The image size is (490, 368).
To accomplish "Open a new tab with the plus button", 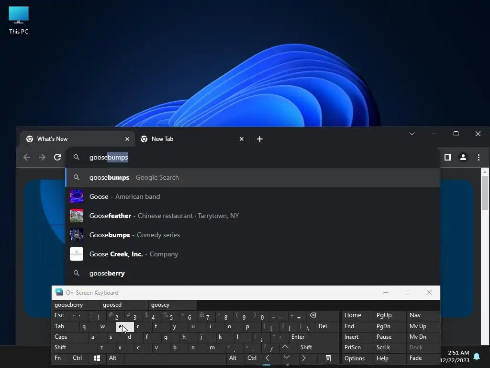I will (260, 139).
